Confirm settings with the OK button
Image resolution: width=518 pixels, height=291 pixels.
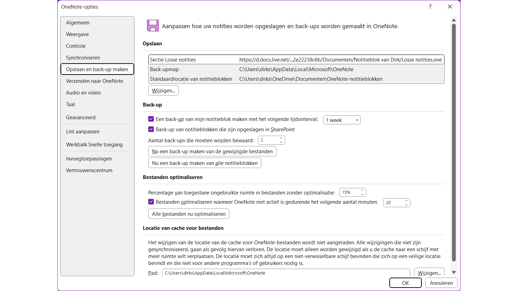pyautogui.click(x=406, y=283)
